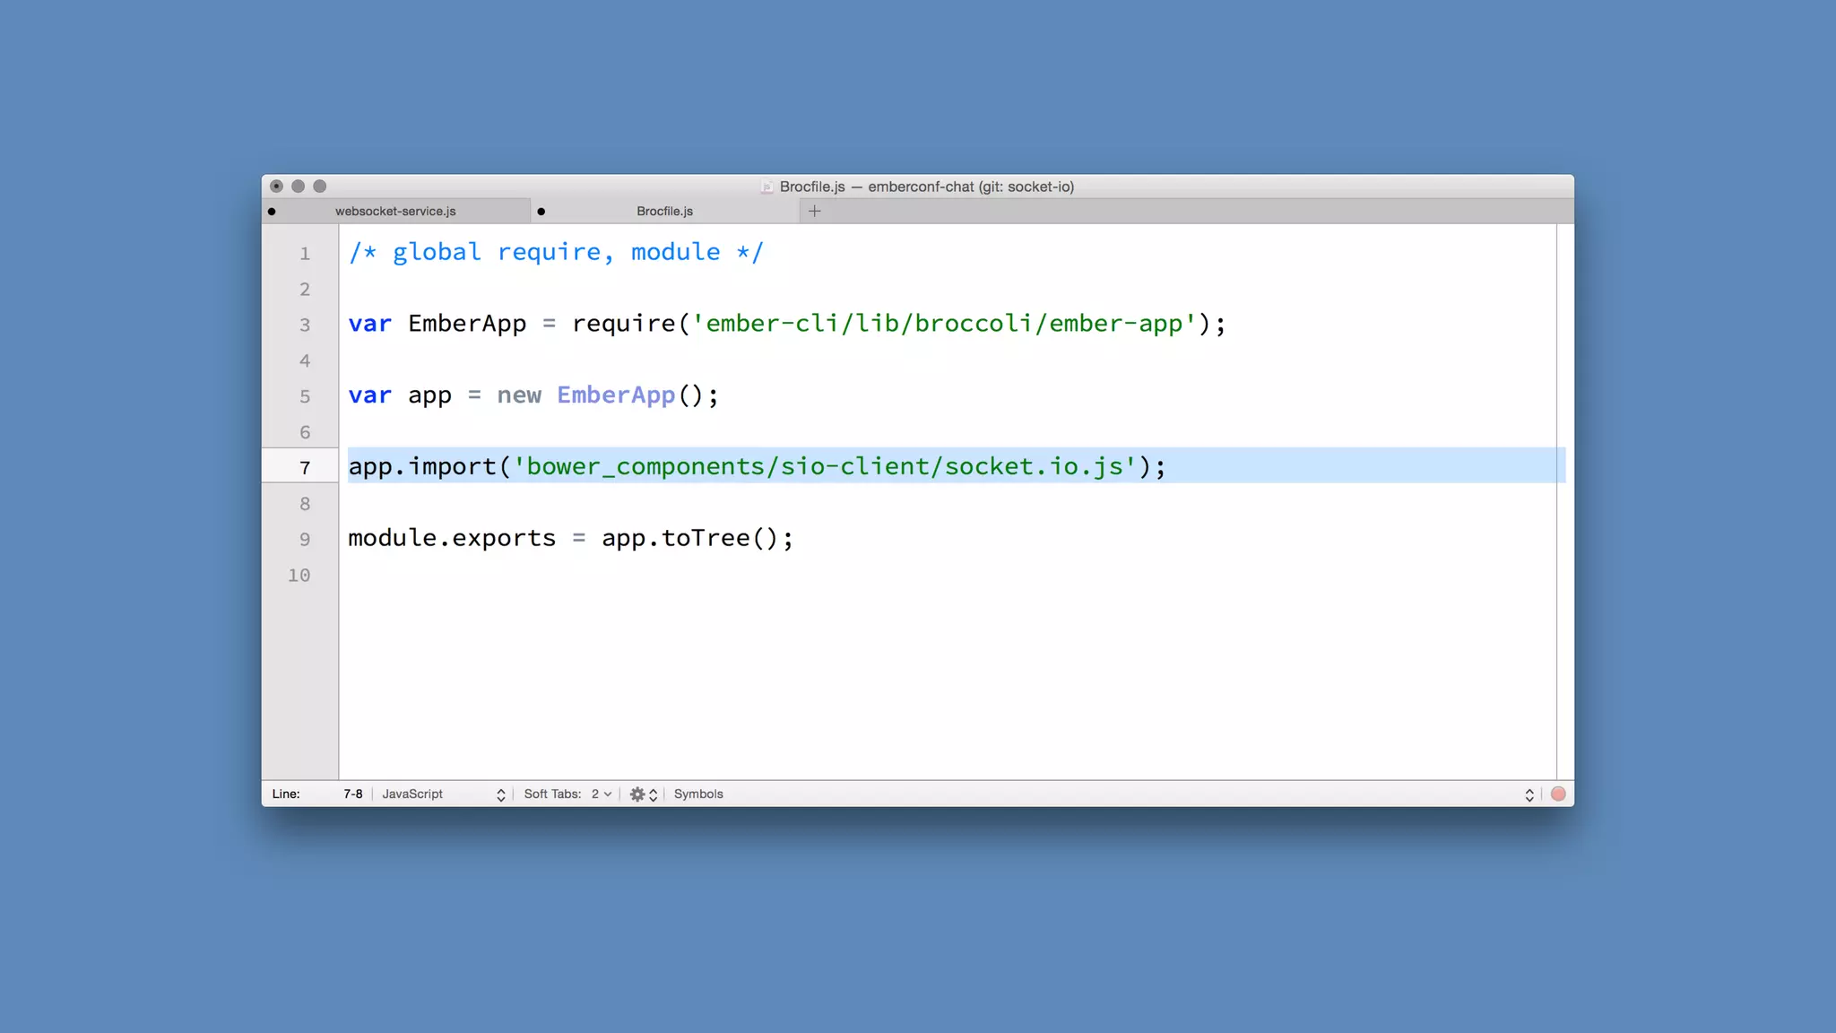Click the unsaved dot on the Brocfile.js tab
Viewport: 1836px width, 1033px height.
[x=541, y=212]
